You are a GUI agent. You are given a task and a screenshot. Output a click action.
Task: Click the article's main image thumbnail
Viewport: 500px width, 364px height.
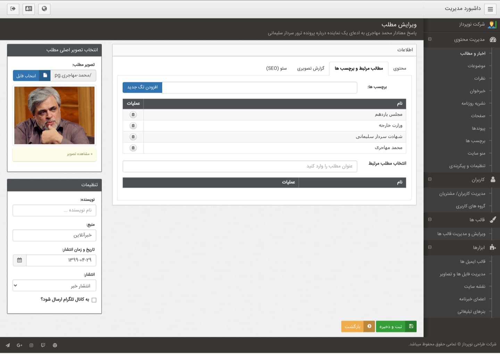pos(55,115)
